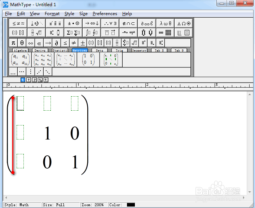Open the summation templates palette

[x=73, y=33]
